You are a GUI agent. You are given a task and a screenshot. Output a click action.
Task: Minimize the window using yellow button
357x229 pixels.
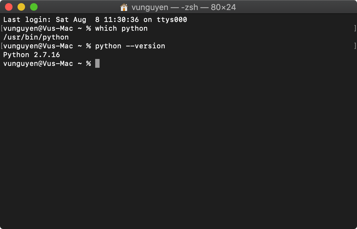click(21, 7)
